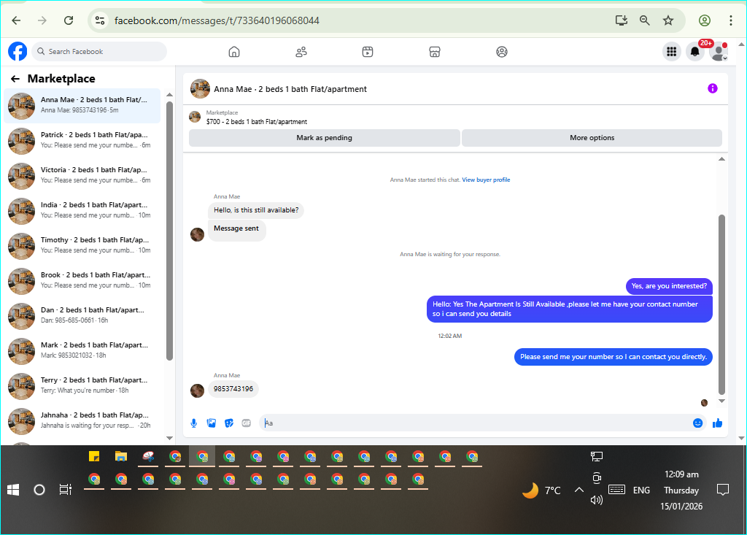The image size is (747, 535).
Task: Click Mark as pending button
Action: tap(325, 138)
